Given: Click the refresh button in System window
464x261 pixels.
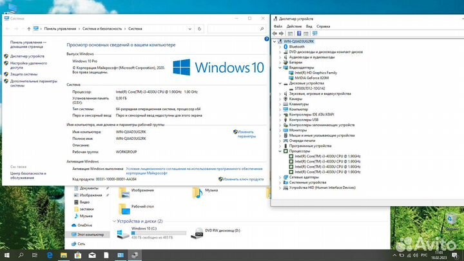Looking at the screenshot, I should 199,29.
